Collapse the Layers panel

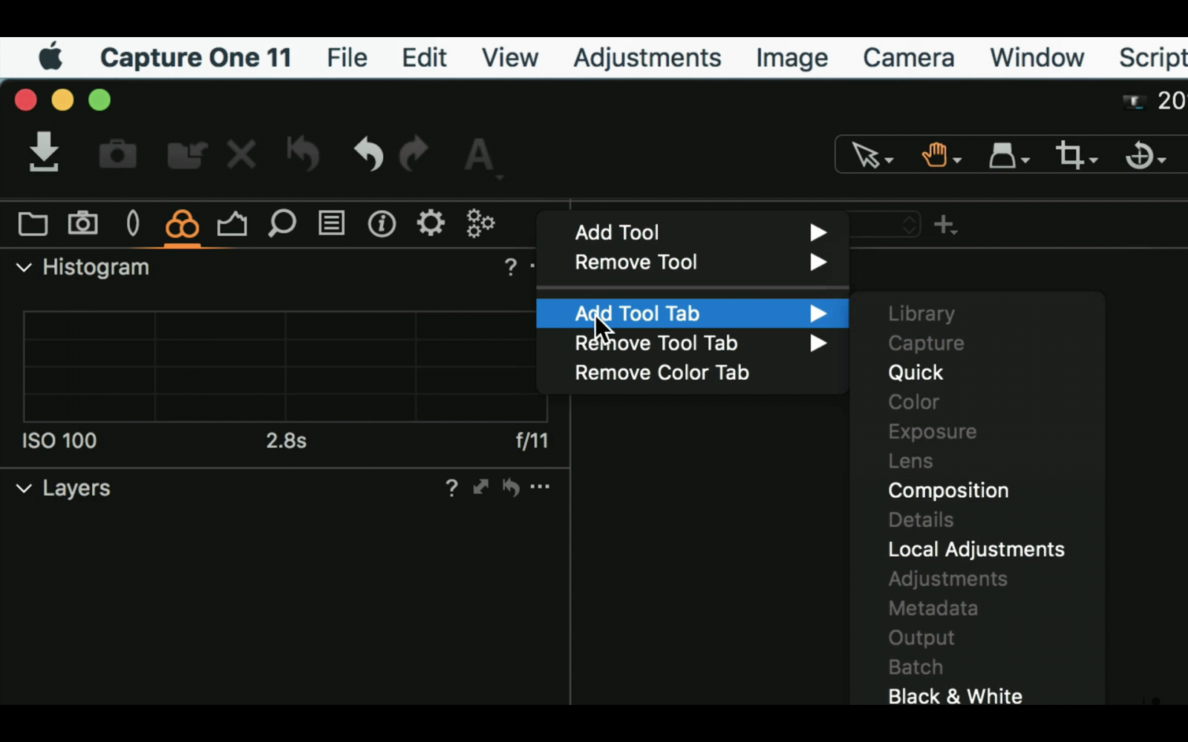click(23, 487)
